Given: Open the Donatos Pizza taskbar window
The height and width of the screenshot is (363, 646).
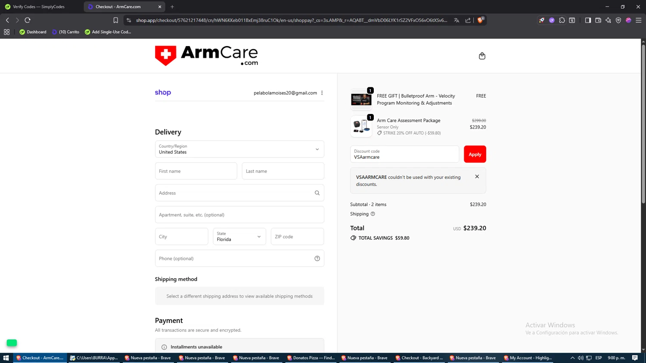Looking at the screenshot, I should pyautogui.click(x=311, y=358).
